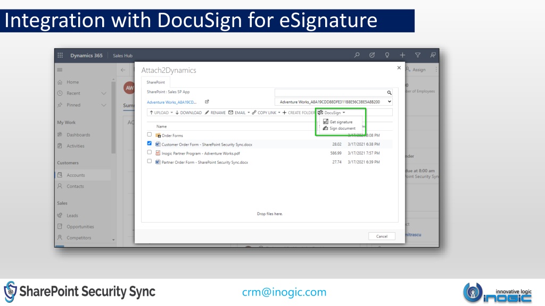Open Accounts in the sidebar
The image size is (545, 306).
tap(76, 175)
